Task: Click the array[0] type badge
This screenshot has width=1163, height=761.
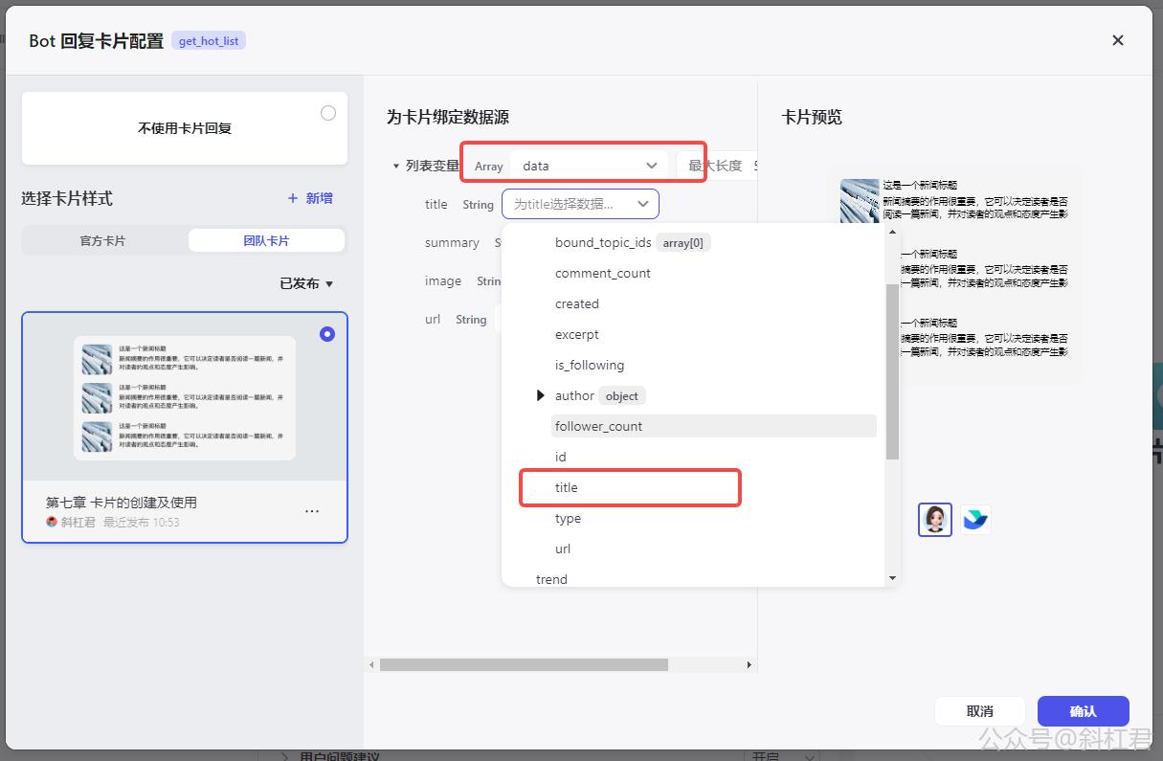Action: point(683,242)
